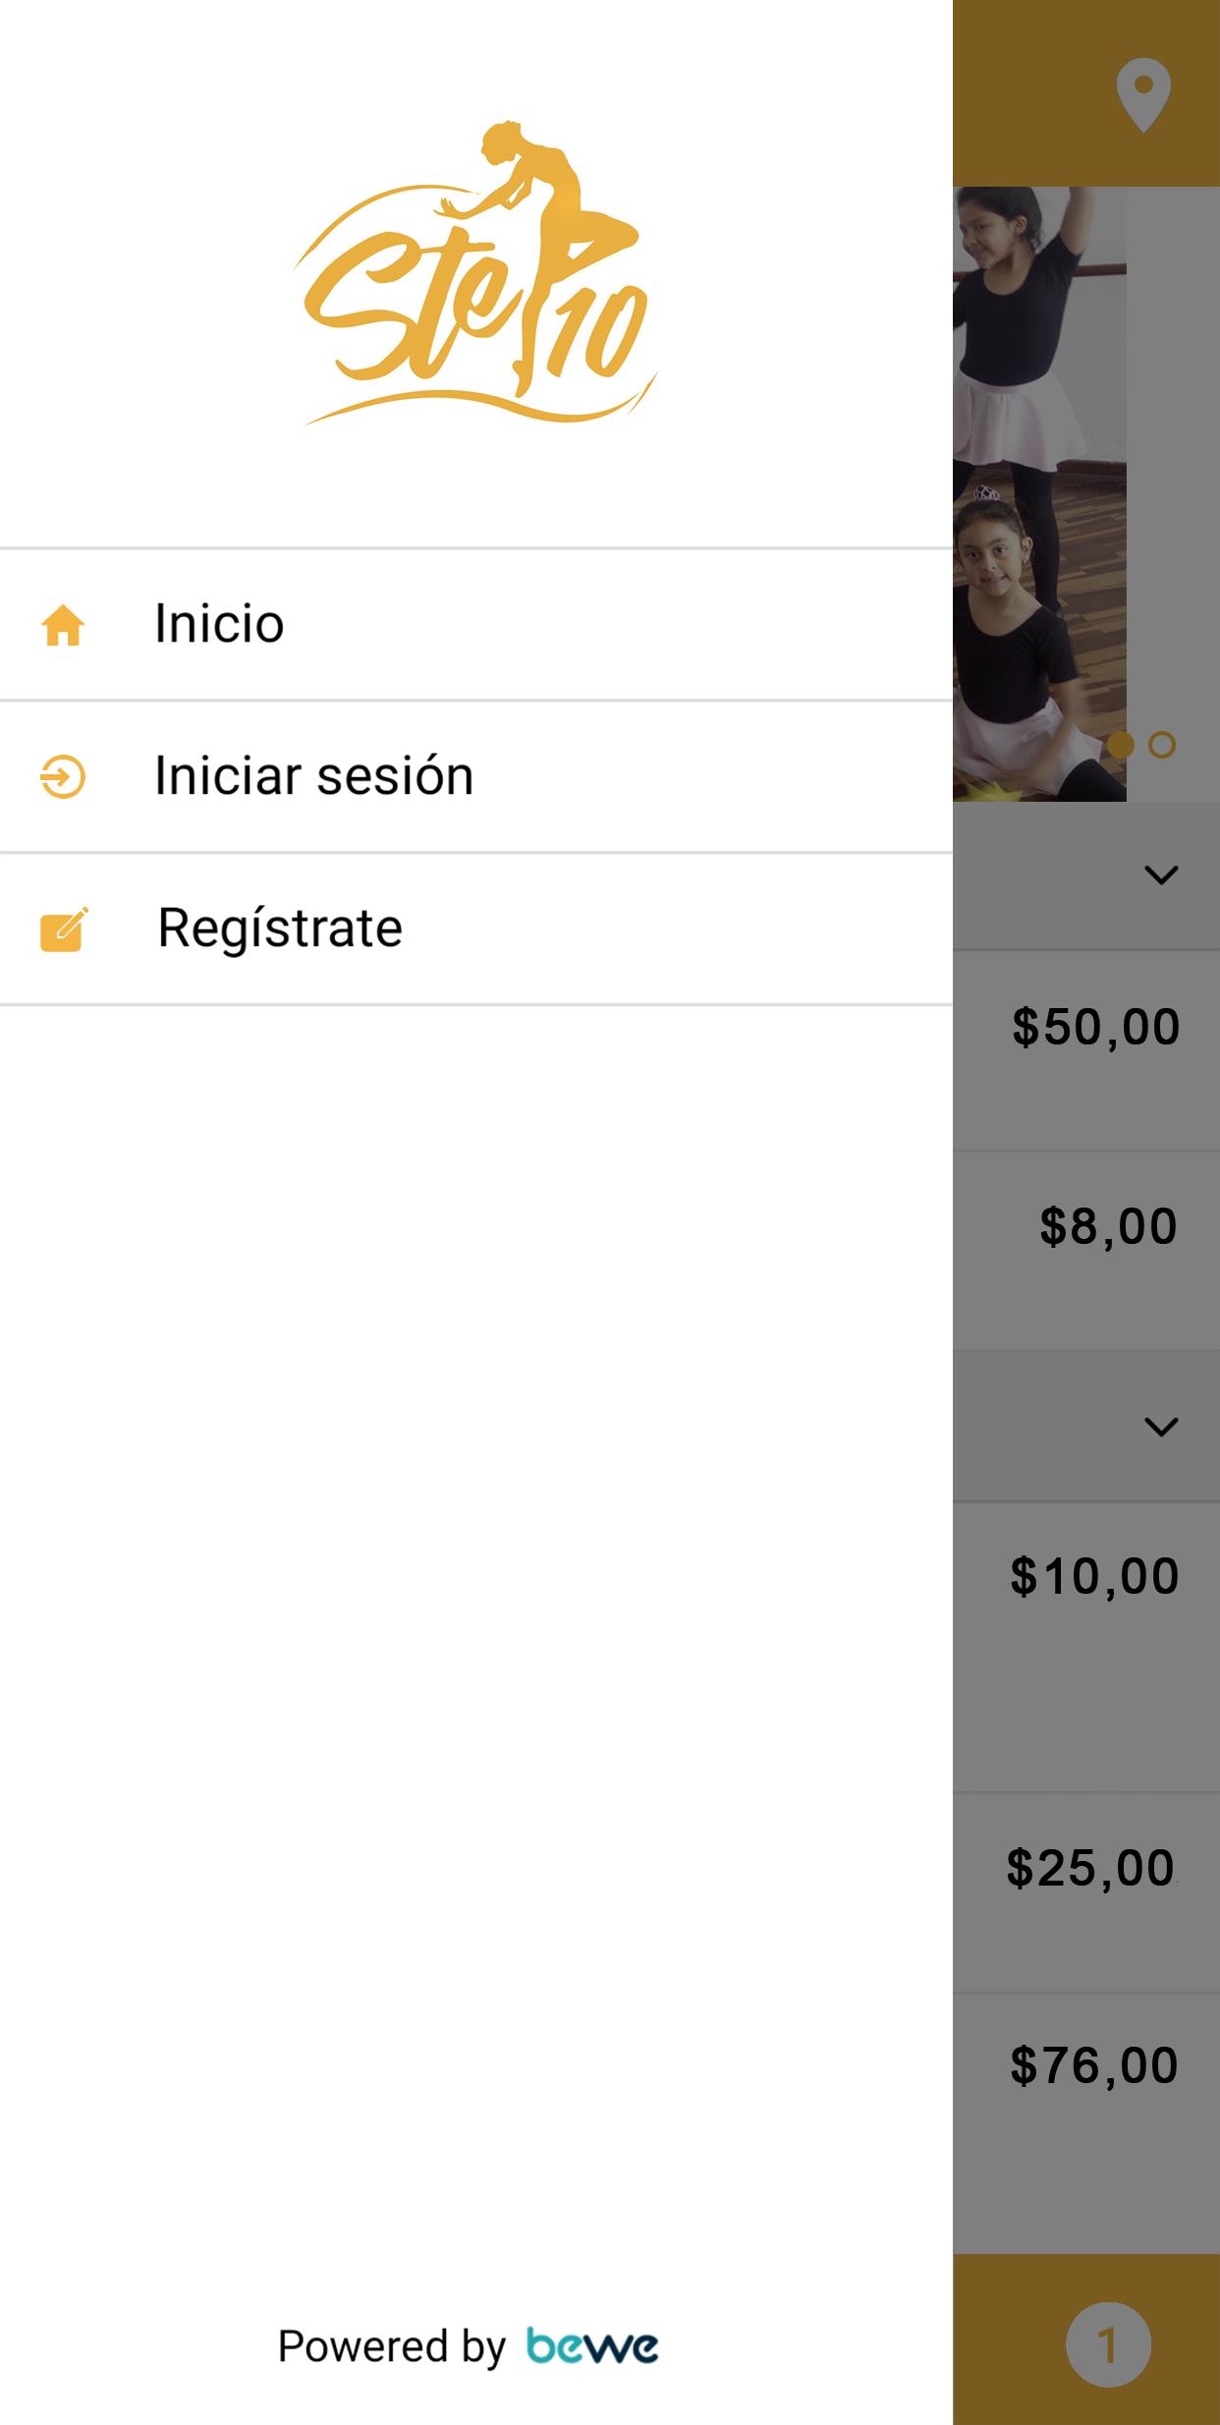Select the filled carousel dot indicator
The width and height of the screenshot is (1220, 2425).
1121,745
